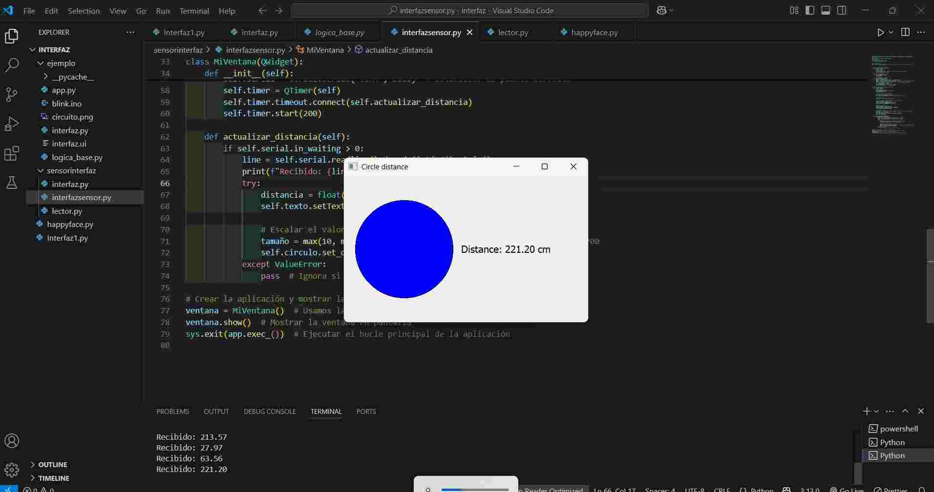Open the Extensions view
The height and width of the screenshot is (492, 934).
12,153
